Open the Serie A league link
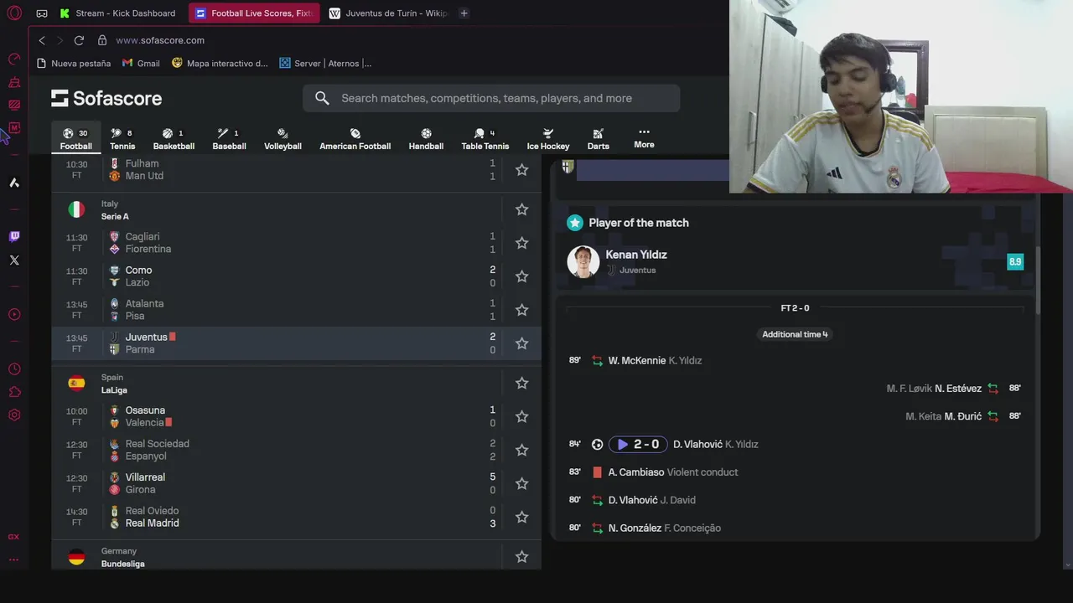The image size is (1073, 603). 115,216
